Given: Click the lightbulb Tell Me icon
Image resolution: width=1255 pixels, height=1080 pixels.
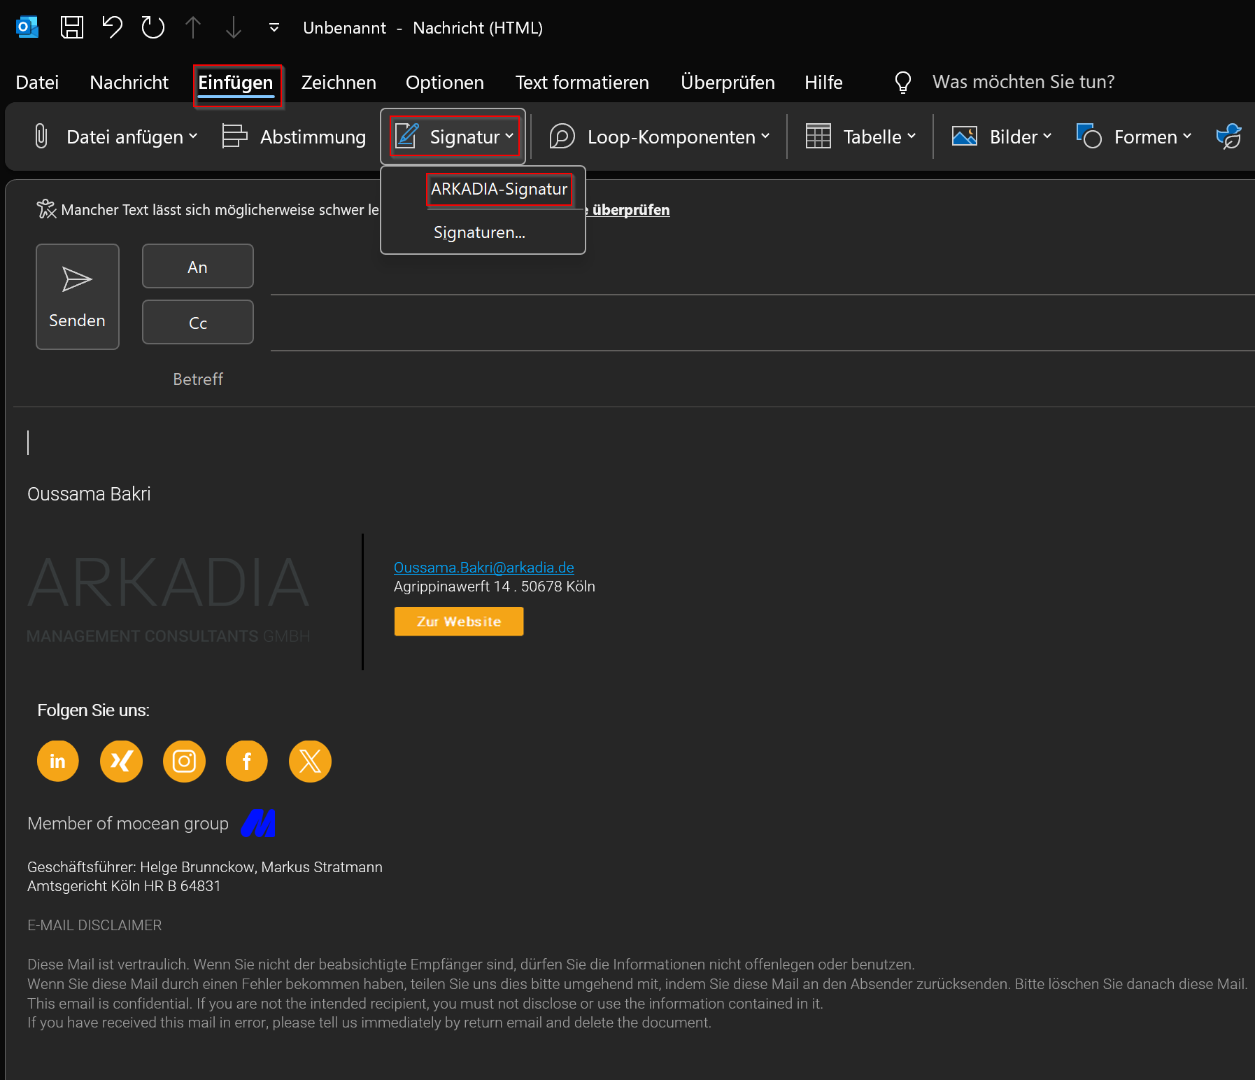Looking at the screenshot, I should coord(903,83).
